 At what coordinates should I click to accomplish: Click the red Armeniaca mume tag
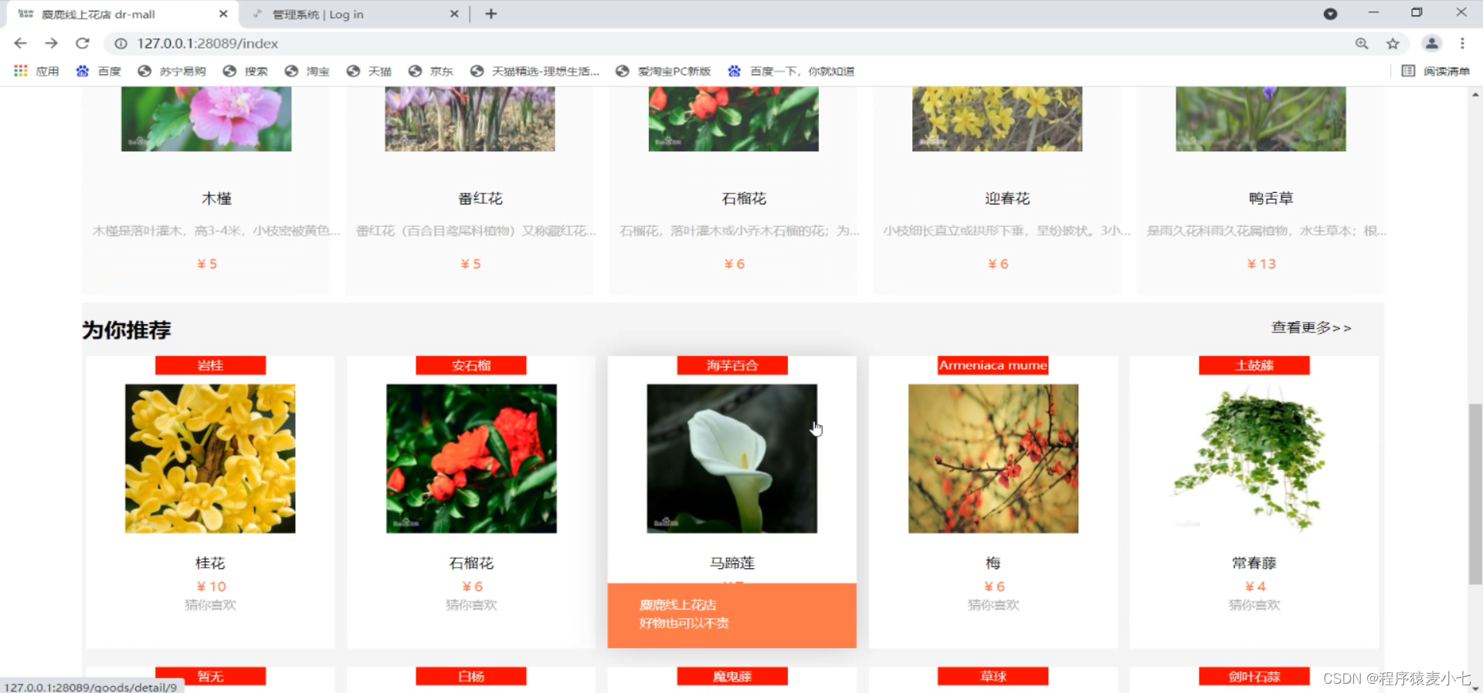(993, 365)
